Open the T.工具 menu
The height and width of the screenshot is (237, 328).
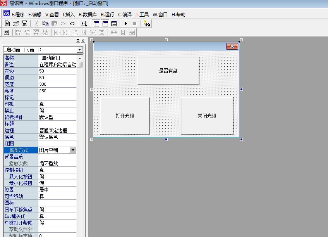(x=142, y=15)
